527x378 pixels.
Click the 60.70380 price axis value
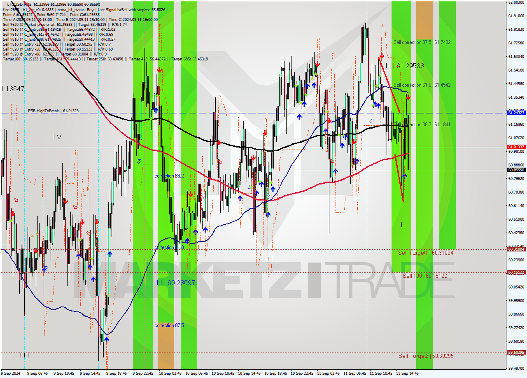[516, 192]
